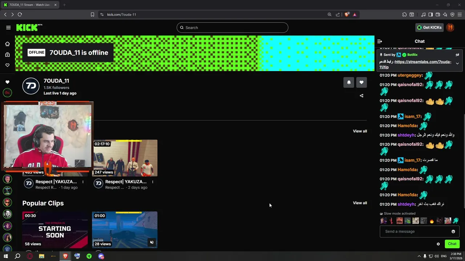The width and height of the screenshot is (465, 261).
Task: Open a new browser tab
Action: tap(64, 5)
